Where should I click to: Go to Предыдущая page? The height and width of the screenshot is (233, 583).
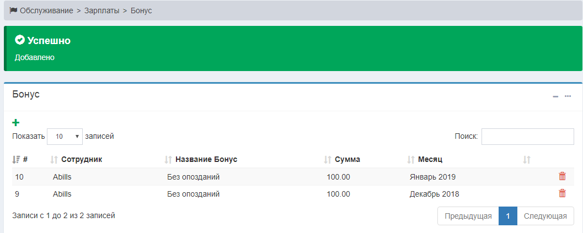468,216
